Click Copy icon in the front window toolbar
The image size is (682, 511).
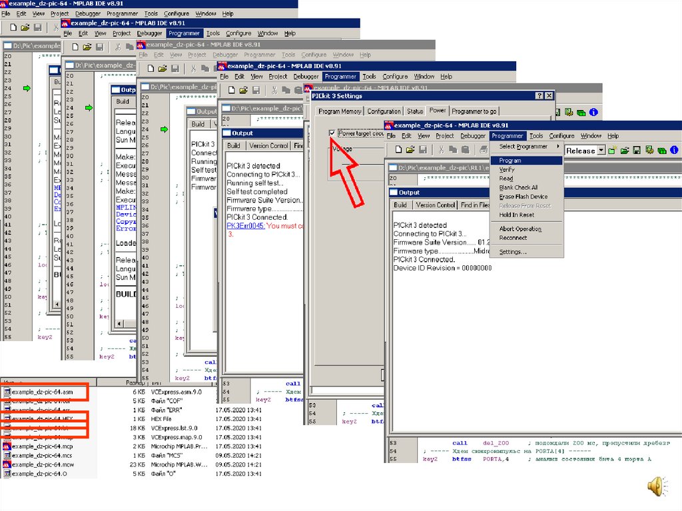pyautogui.click(x=453, y=150)
